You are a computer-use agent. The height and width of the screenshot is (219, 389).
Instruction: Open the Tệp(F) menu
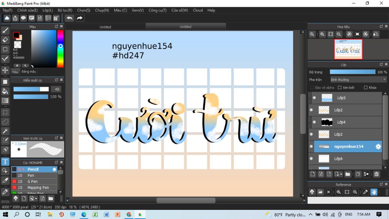(8, 10)
